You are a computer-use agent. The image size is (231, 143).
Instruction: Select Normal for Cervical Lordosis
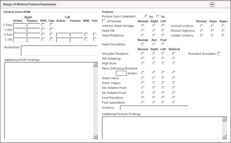(x=202, y=26)
